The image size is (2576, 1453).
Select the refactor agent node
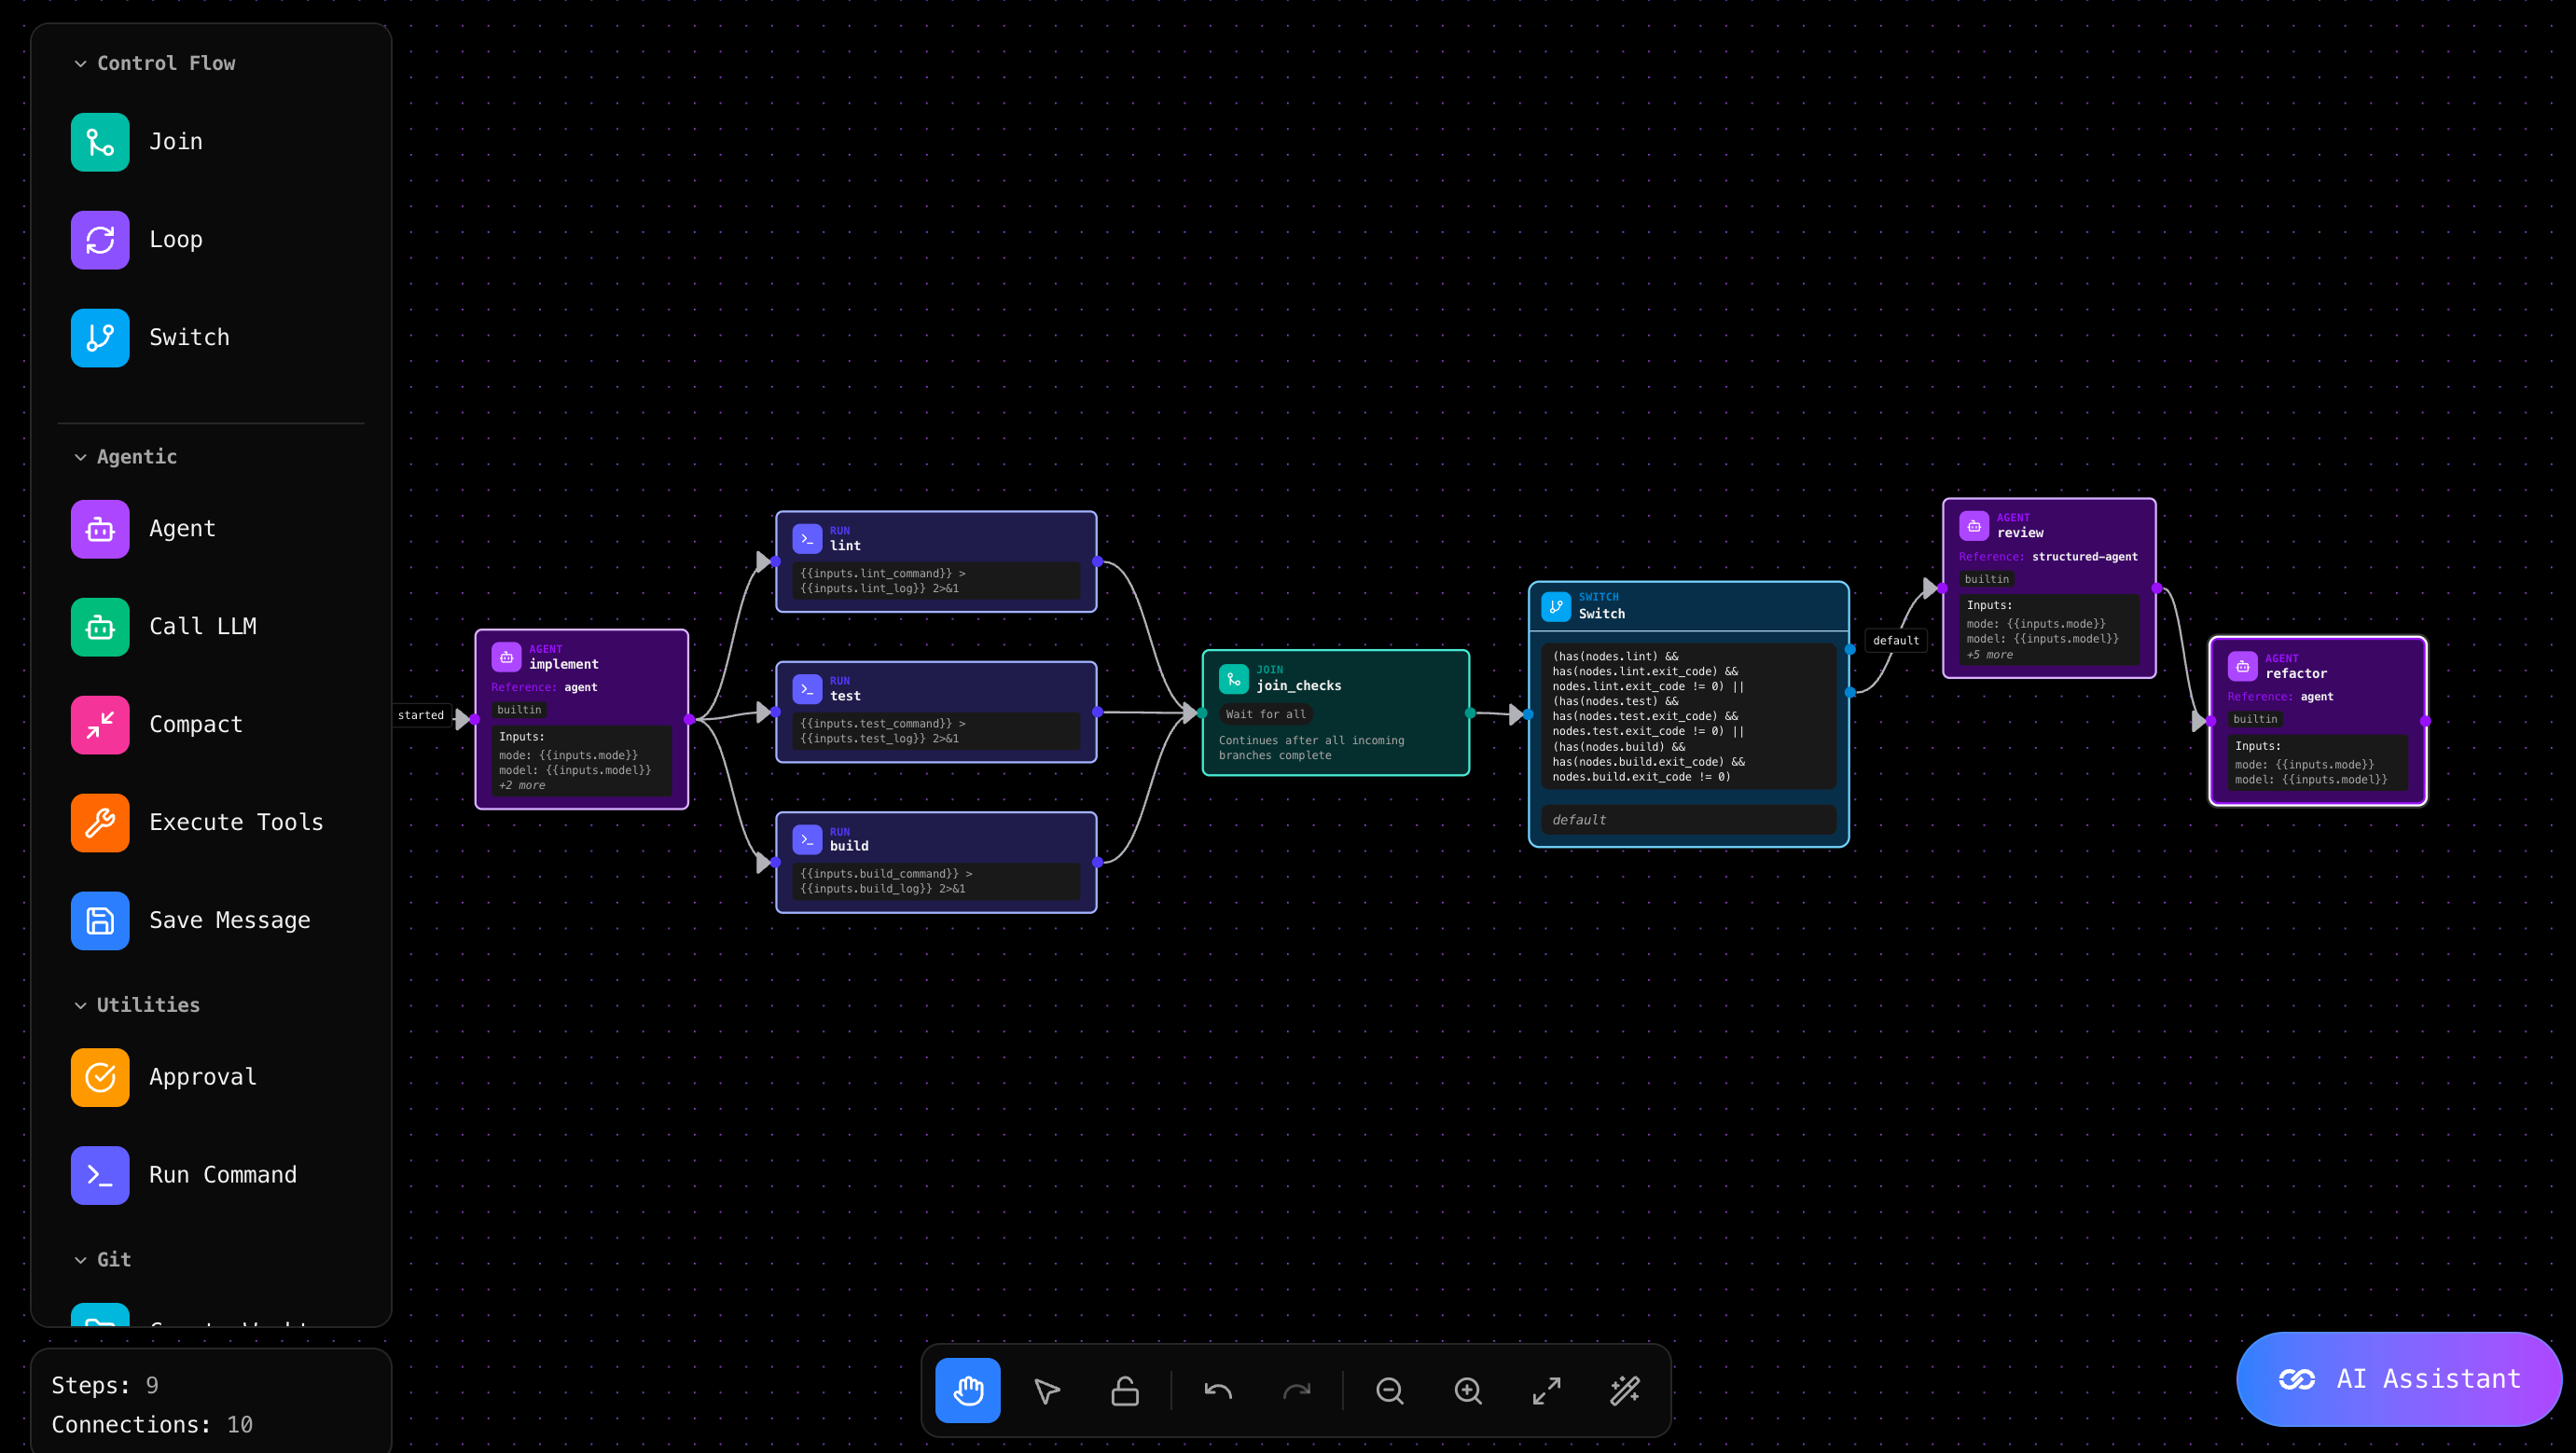(x=2318, y=721)
